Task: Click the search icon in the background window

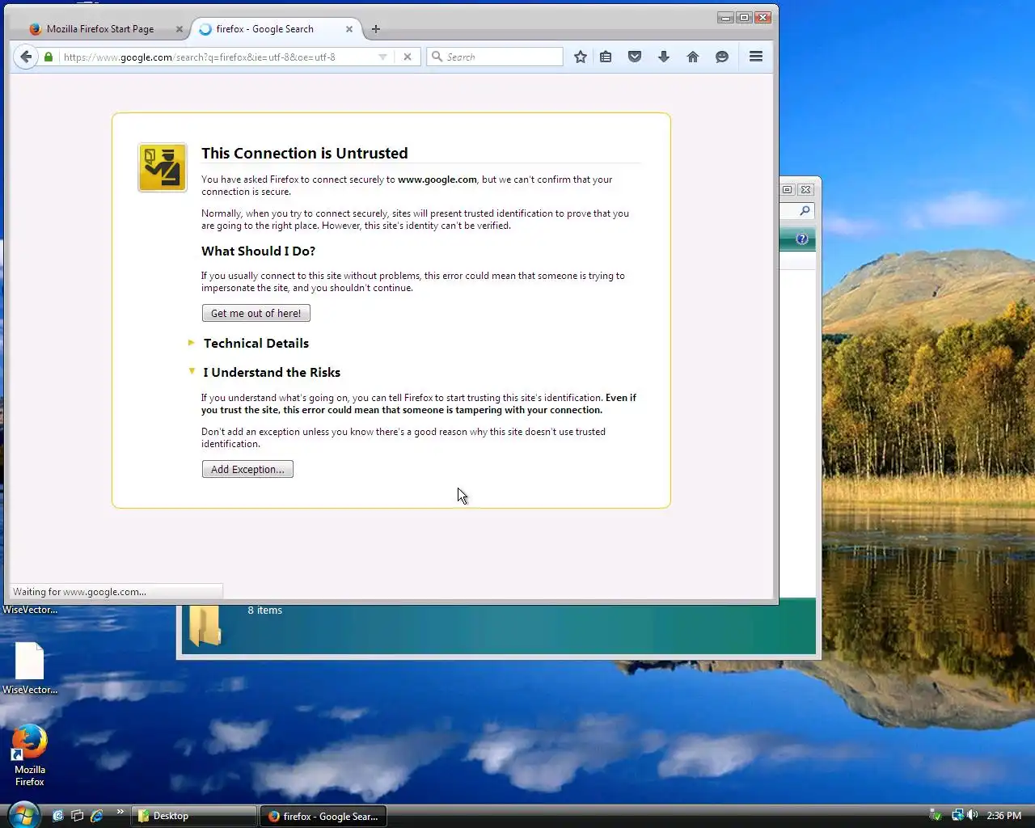Action: point(805,211)
